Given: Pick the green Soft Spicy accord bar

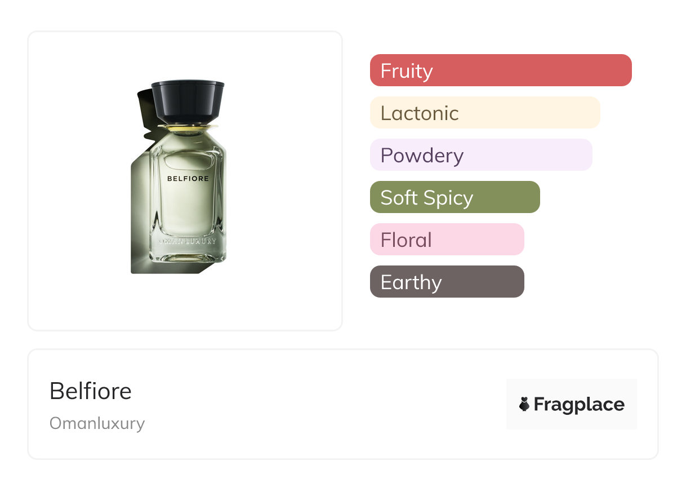Looking at the screenshot, I should [x=455, y=197].
